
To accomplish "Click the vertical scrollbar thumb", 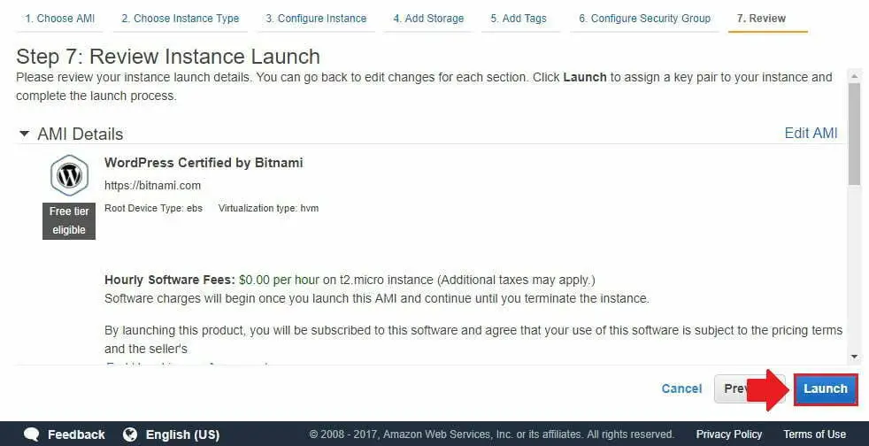I will [854, 134].
